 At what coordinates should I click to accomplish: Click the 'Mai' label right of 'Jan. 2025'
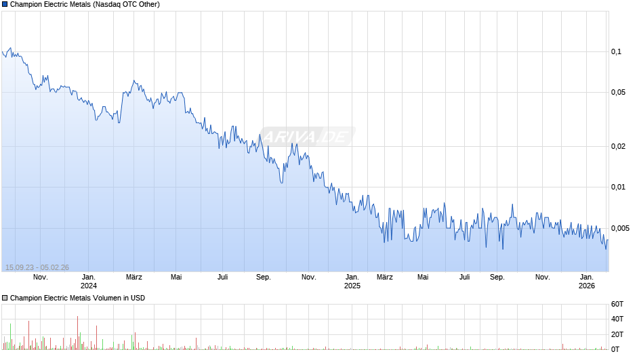[423, 277]
